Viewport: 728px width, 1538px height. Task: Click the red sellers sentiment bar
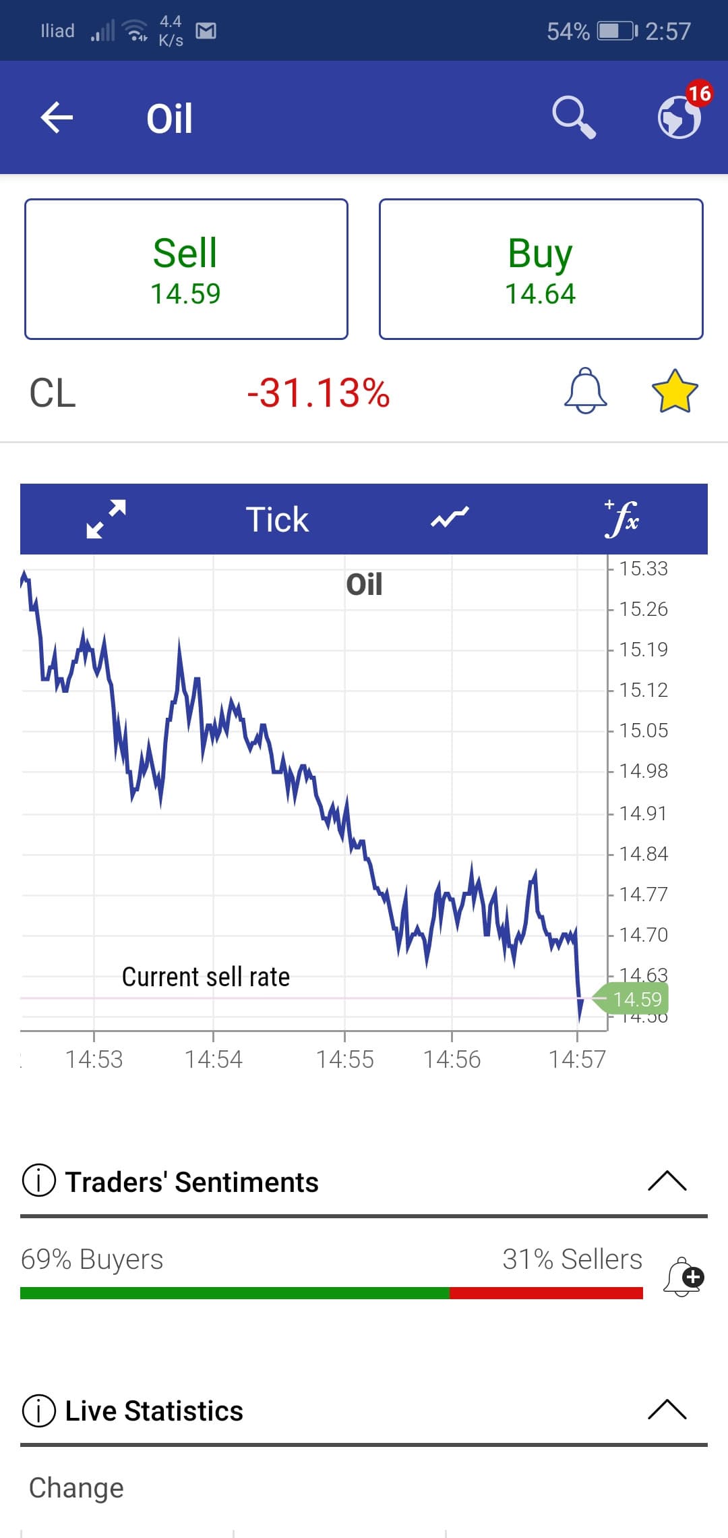(546, 1293)
